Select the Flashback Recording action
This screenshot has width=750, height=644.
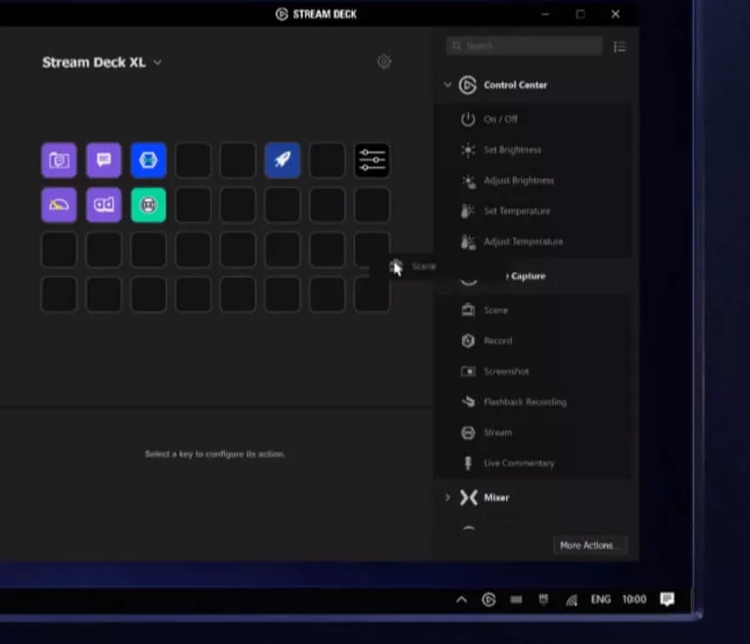point(524,402)
